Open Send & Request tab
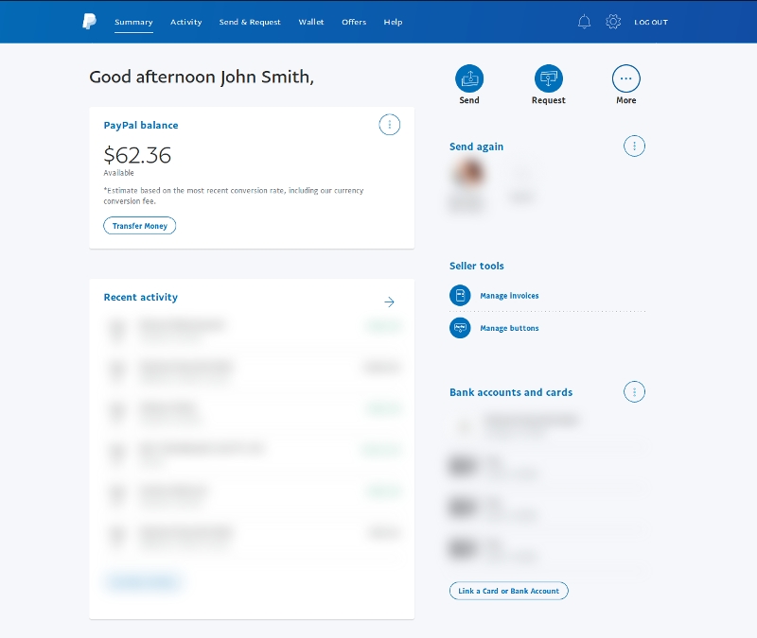 click(x=250, y=22)
